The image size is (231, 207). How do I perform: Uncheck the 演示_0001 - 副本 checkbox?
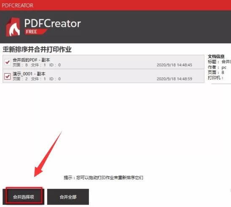[x=7, y=76]
